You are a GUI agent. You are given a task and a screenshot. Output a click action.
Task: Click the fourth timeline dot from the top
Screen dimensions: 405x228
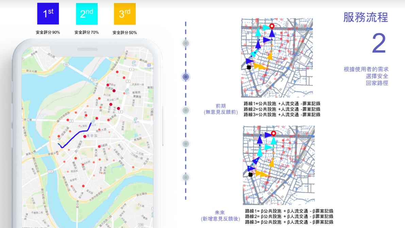coord(186,144)
